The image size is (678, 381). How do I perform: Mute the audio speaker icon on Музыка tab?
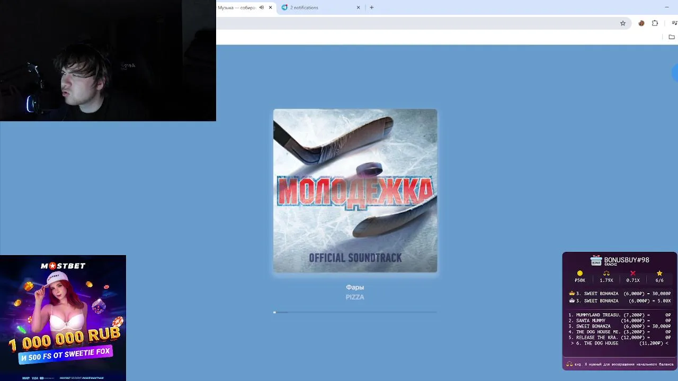pos(261,7)
